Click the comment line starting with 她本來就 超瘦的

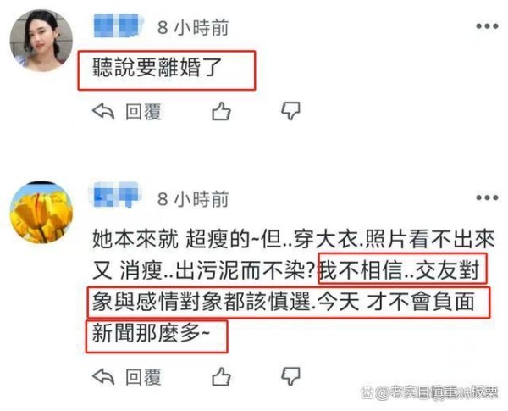pos(293,240)
